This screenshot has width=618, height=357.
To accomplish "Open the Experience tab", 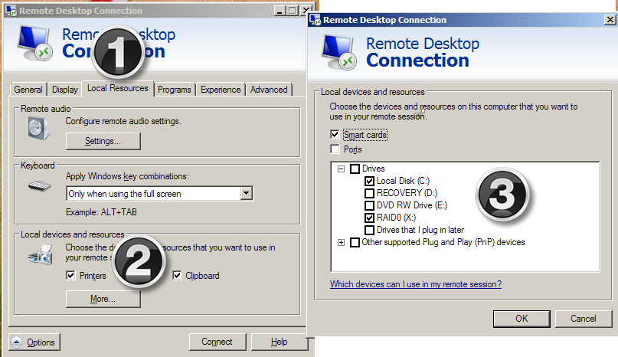I will (x=221, y=90).
